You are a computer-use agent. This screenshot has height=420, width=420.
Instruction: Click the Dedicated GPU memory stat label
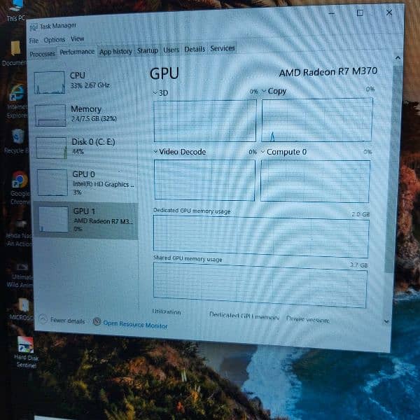coord(244,316)
